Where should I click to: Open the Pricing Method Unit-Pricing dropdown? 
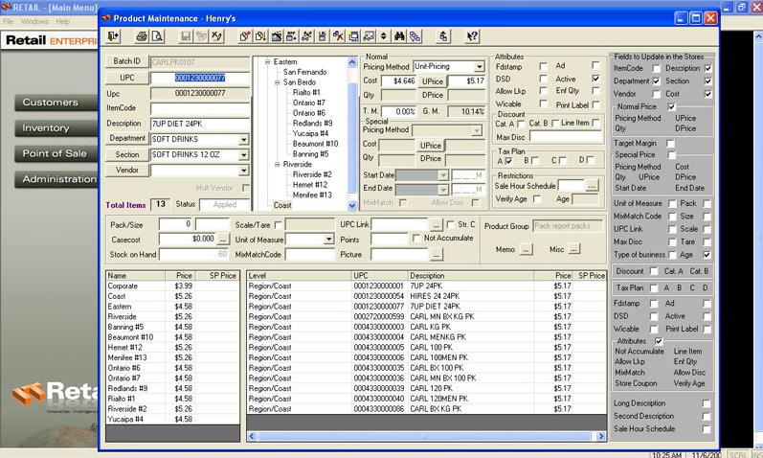(x=480, y=66)
